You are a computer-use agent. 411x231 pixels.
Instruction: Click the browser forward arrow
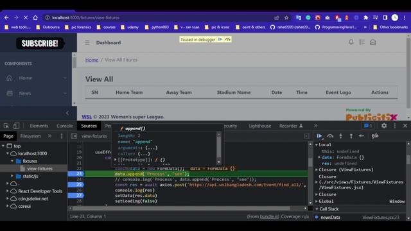coord(16,17)
